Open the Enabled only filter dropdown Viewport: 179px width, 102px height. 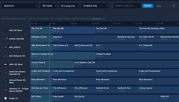95,6
